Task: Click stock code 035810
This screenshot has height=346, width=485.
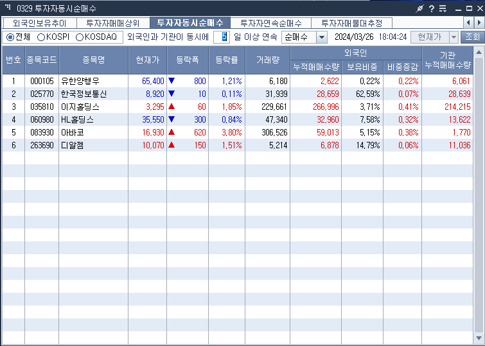Action: tap(42, 107)
